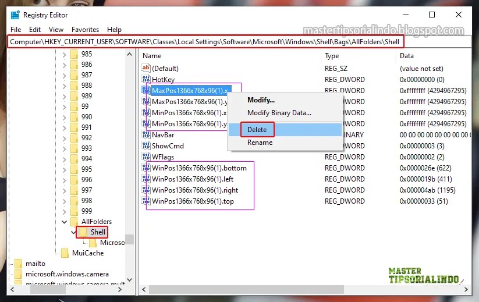This screenshot has width=479, height=302.
Task: Expand the 998 registry key
Action: tap(64, 201)
